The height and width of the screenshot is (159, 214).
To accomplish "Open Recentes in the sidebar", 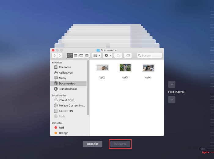I will pos(68,67).
